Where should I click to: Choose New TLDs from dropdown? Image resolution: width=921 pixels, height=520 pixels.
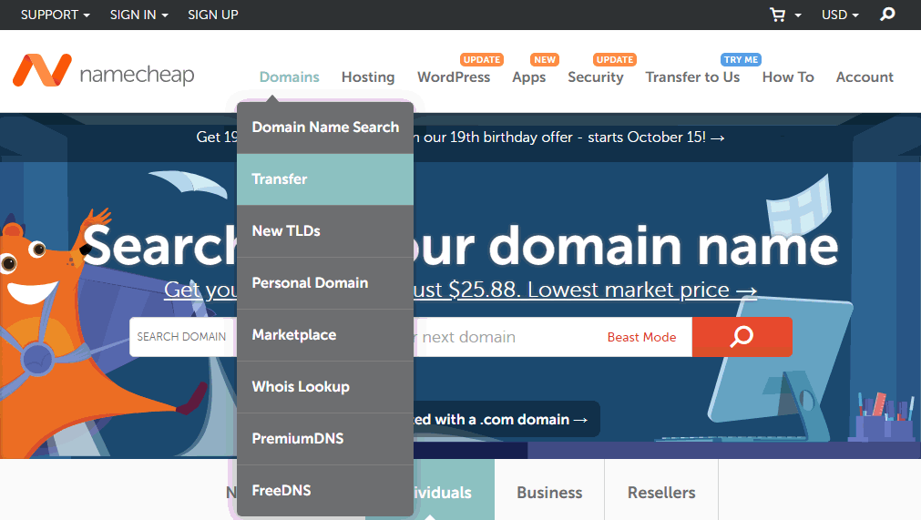pyautogui.click(x=325, y=230)
